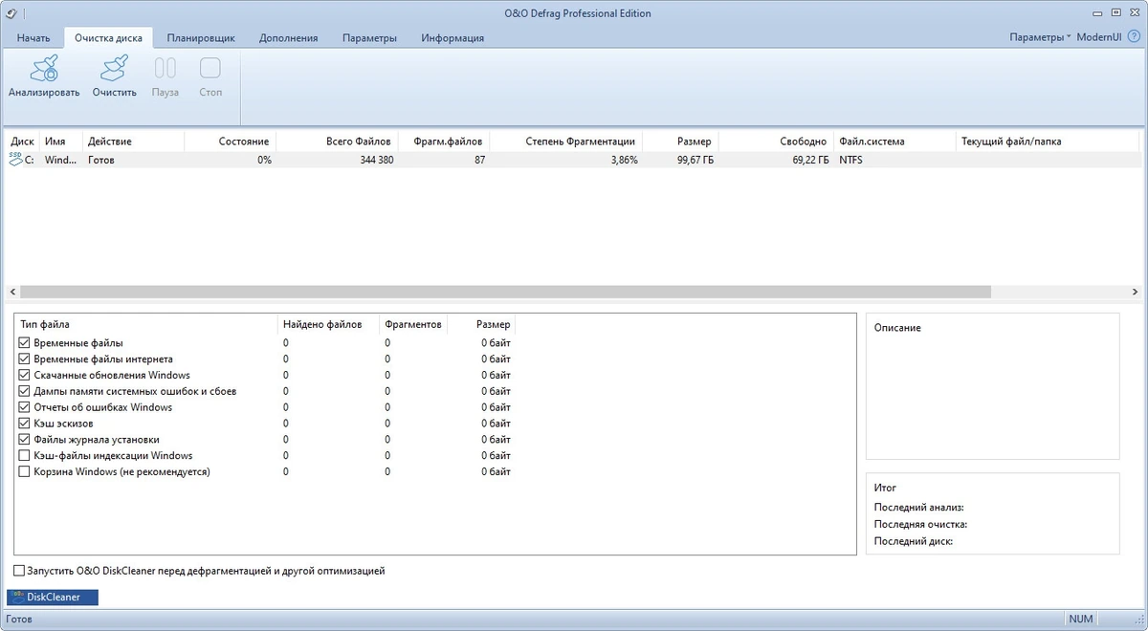Toggle Дампы памяти системных ошибок checkbox
The height and width of the screenshot is (631, 1148).
25,391
